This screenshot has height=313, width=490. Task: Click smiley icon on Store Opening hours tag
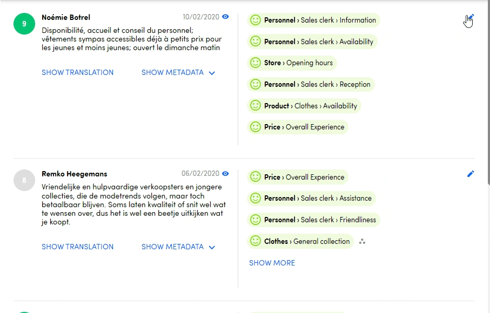click(256, 63)
